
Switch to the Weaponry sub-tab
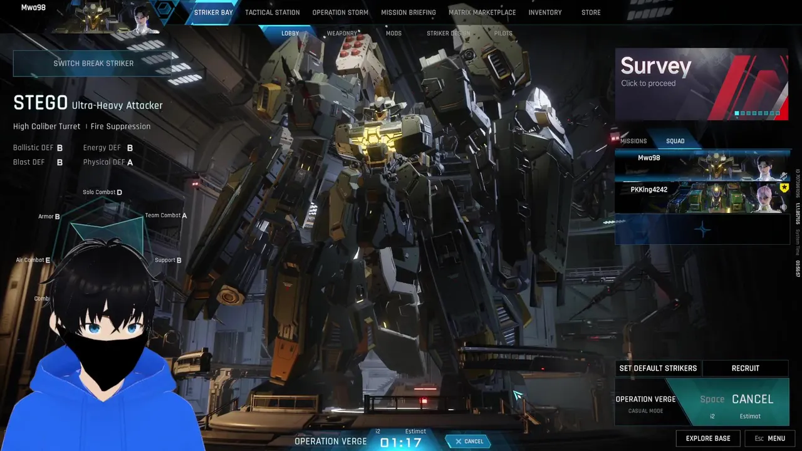pos(341,33)
